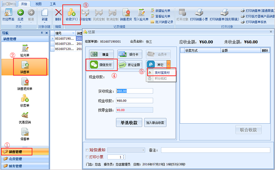Screen dimensions: 275x170
Task: Select the 开始定制 toolbar icon
Action: [x=86, y=15]
